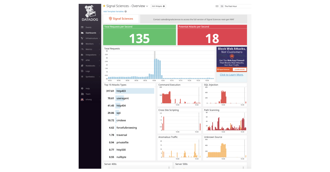The height and width of the screenshot is (172, 330).
Task: Click the Block Web Attacks ad banner
Action: point(232,59)
